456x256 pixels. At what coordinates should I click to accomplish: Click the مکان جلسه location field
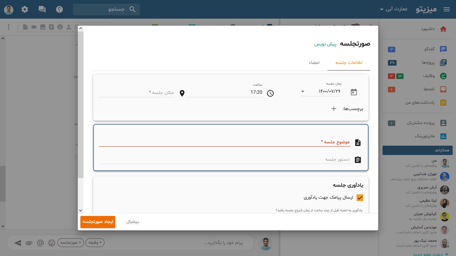point(136,92)
